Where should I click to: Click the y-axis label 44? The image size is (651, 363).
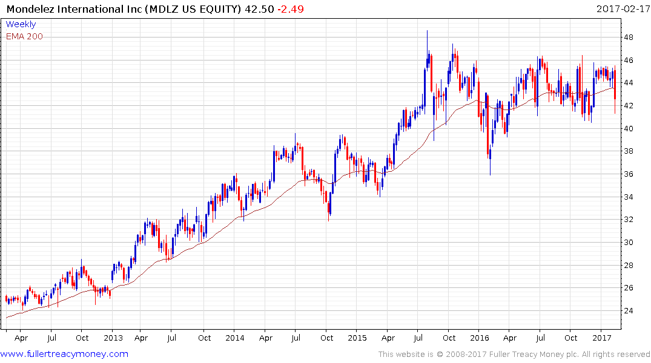click(x=628, y=83)
